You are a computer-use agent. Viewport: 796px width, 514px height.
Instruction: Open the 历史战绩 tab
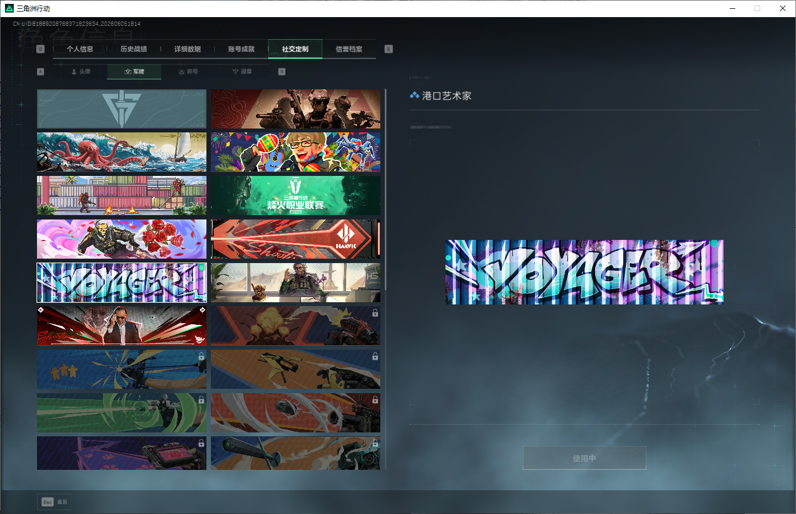(134, 49)
